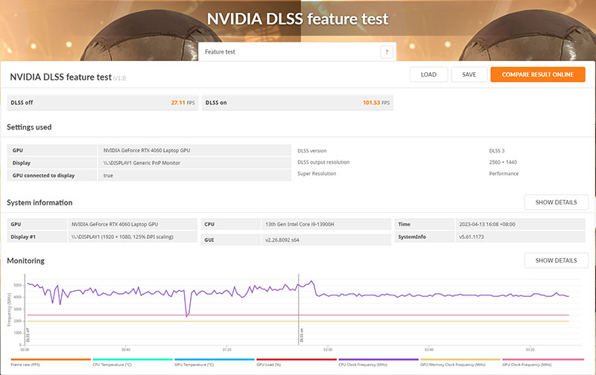Click the DLSS on marker in chart
The width and height of the screenshot is (596, 375).
pos(301,333)
